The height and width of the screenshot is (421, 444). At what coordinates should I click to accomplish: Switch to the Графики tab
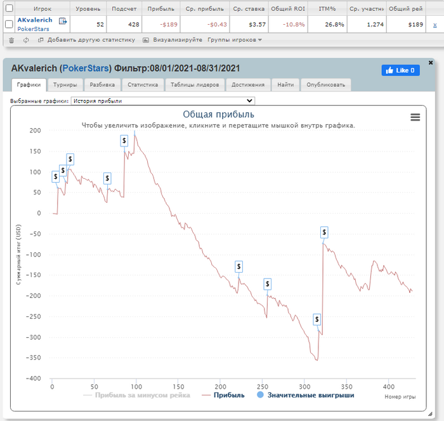(29, 85)
